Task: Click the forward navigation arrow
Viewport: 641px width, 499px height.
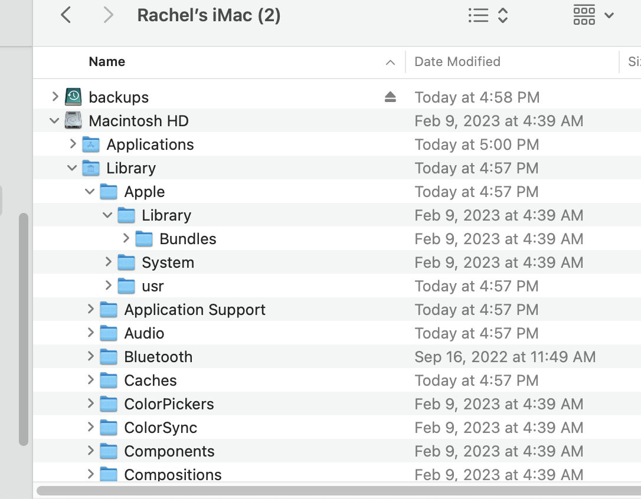Action: [108, 15]
